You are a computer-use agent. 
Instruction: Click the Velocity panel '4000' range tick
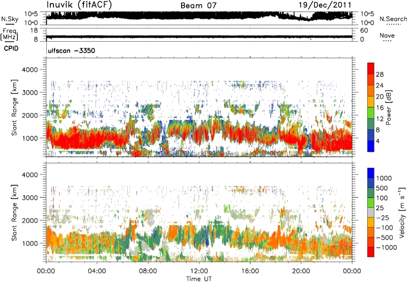(30, 175)
